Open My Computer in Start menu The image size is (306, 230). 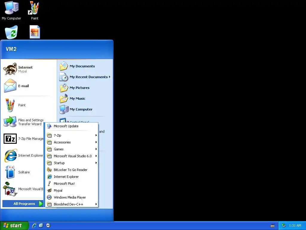click(85, 109)
